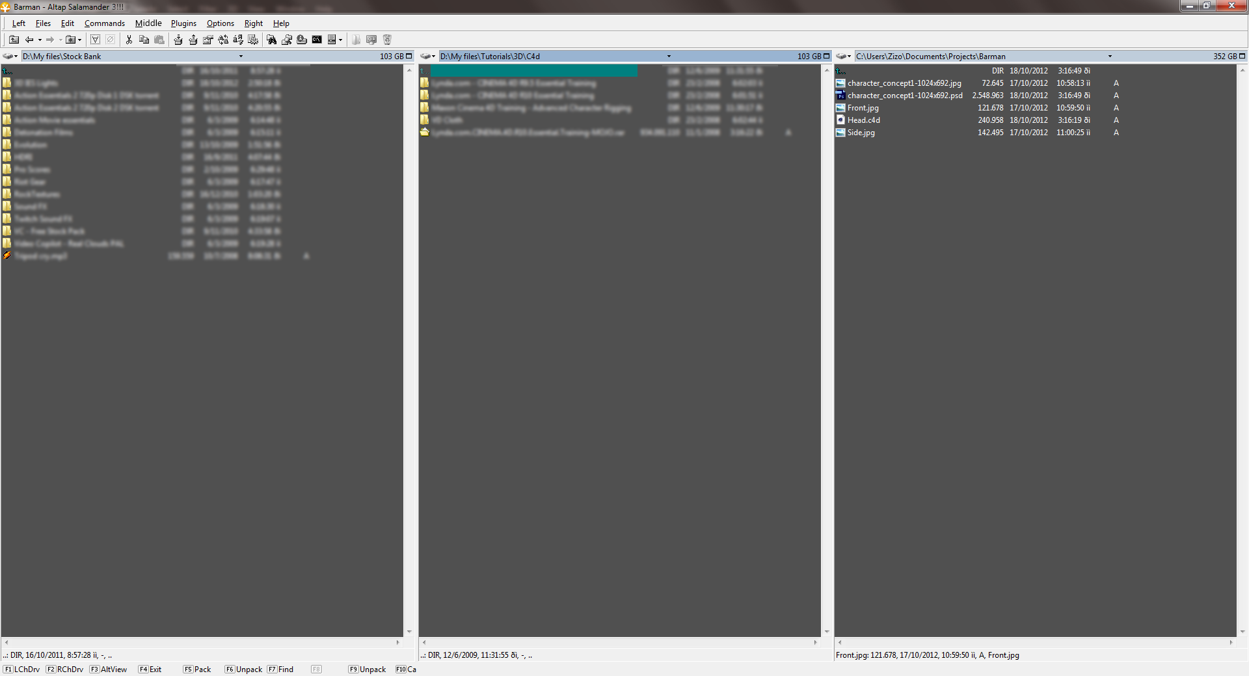Screen dimensions: 1249x676
Task: Click the Cut scissors icon in toolbar
Action: (x=129, y=40)
